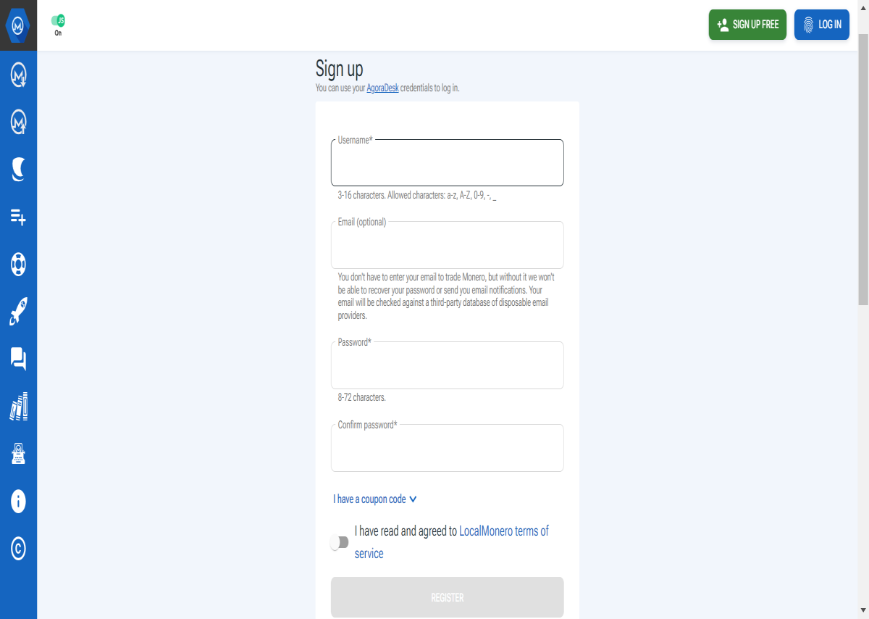Click the REGISTER button
The height and width of the screenshot is (619, 869).
(x=448, y=597)
